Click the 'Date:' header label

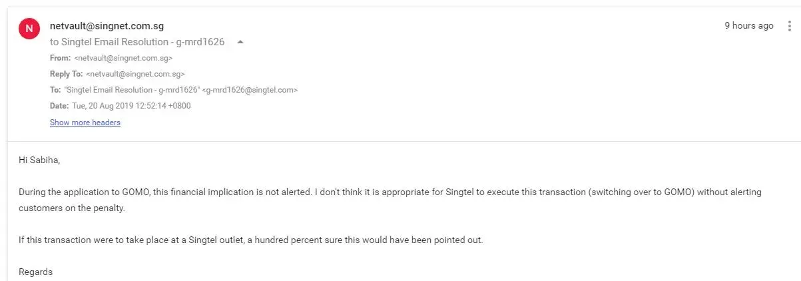[x=59, y=106]
